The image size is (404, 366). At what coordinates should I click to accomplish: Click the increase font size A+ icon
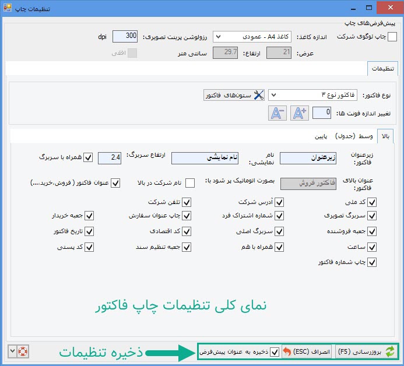point(299,112)
